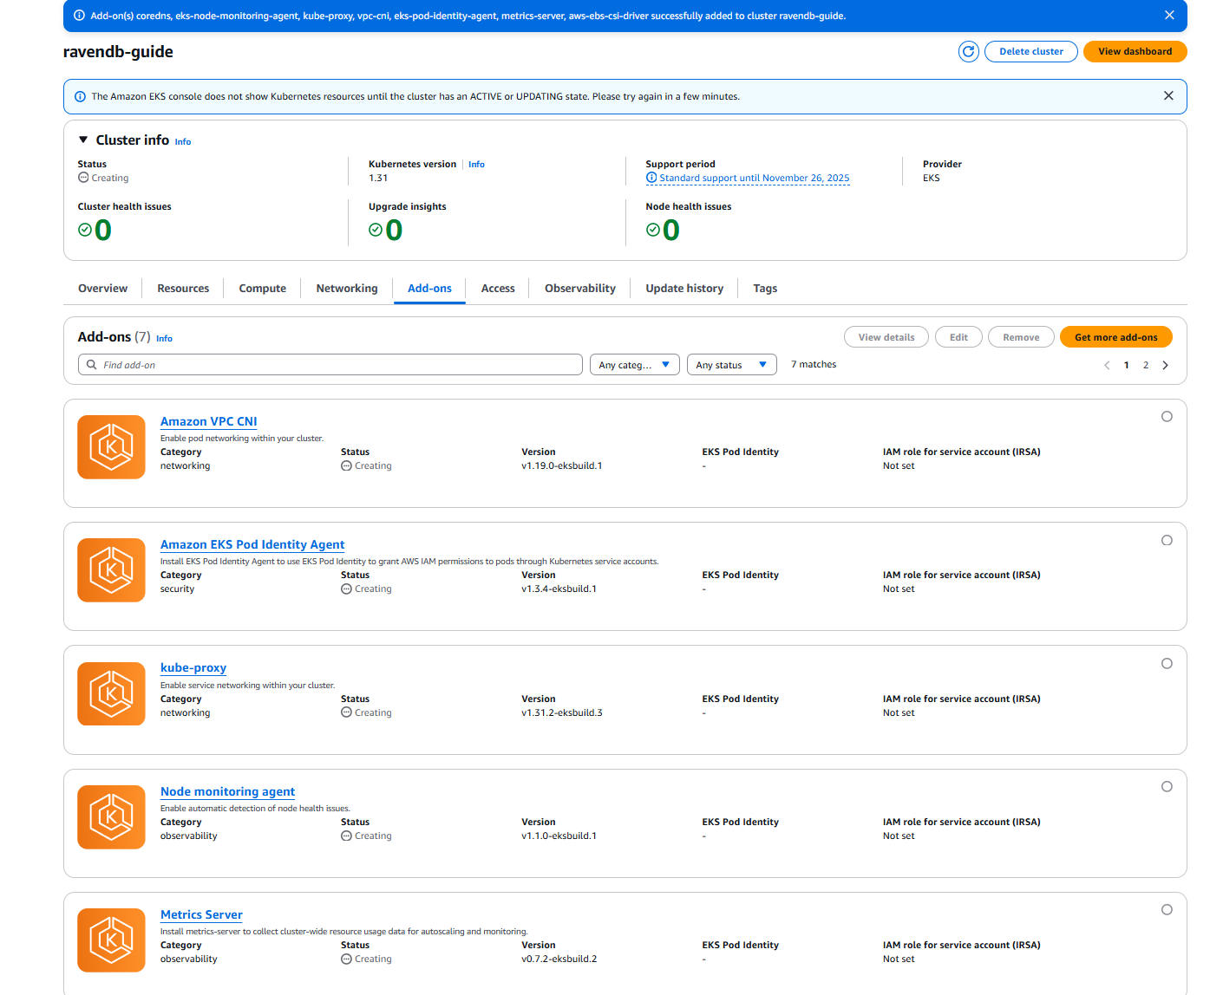Open Standard support until November 26, 2025 link

click(x=755, y=178)
